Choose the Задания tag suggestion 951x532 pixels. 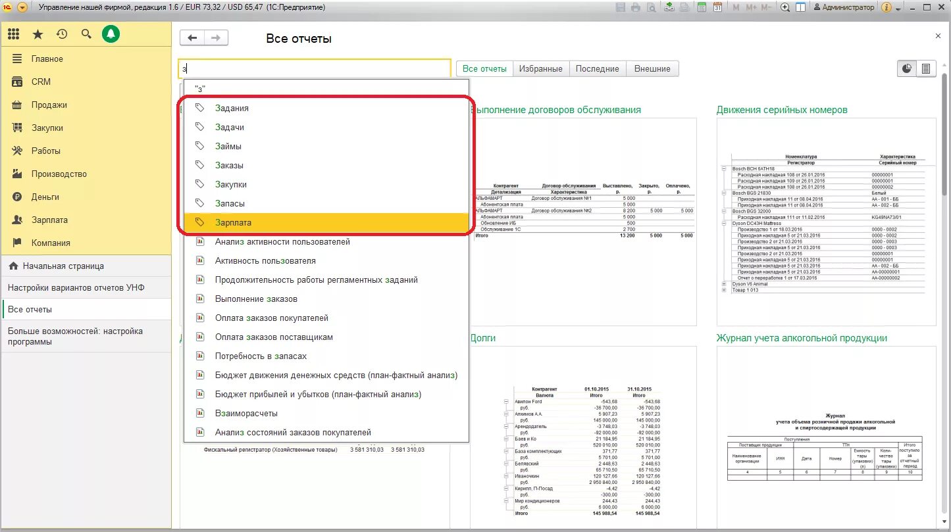click(x=326, y=108)
